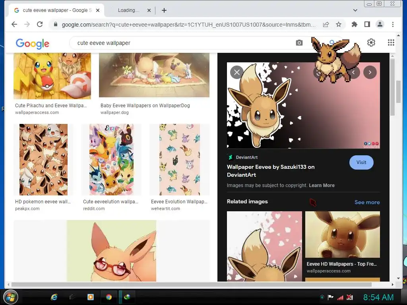The width and height of the screenshot is (407, 305).
Task: Open Internet Explorer from the taskbar
Action: pos(54,297)
